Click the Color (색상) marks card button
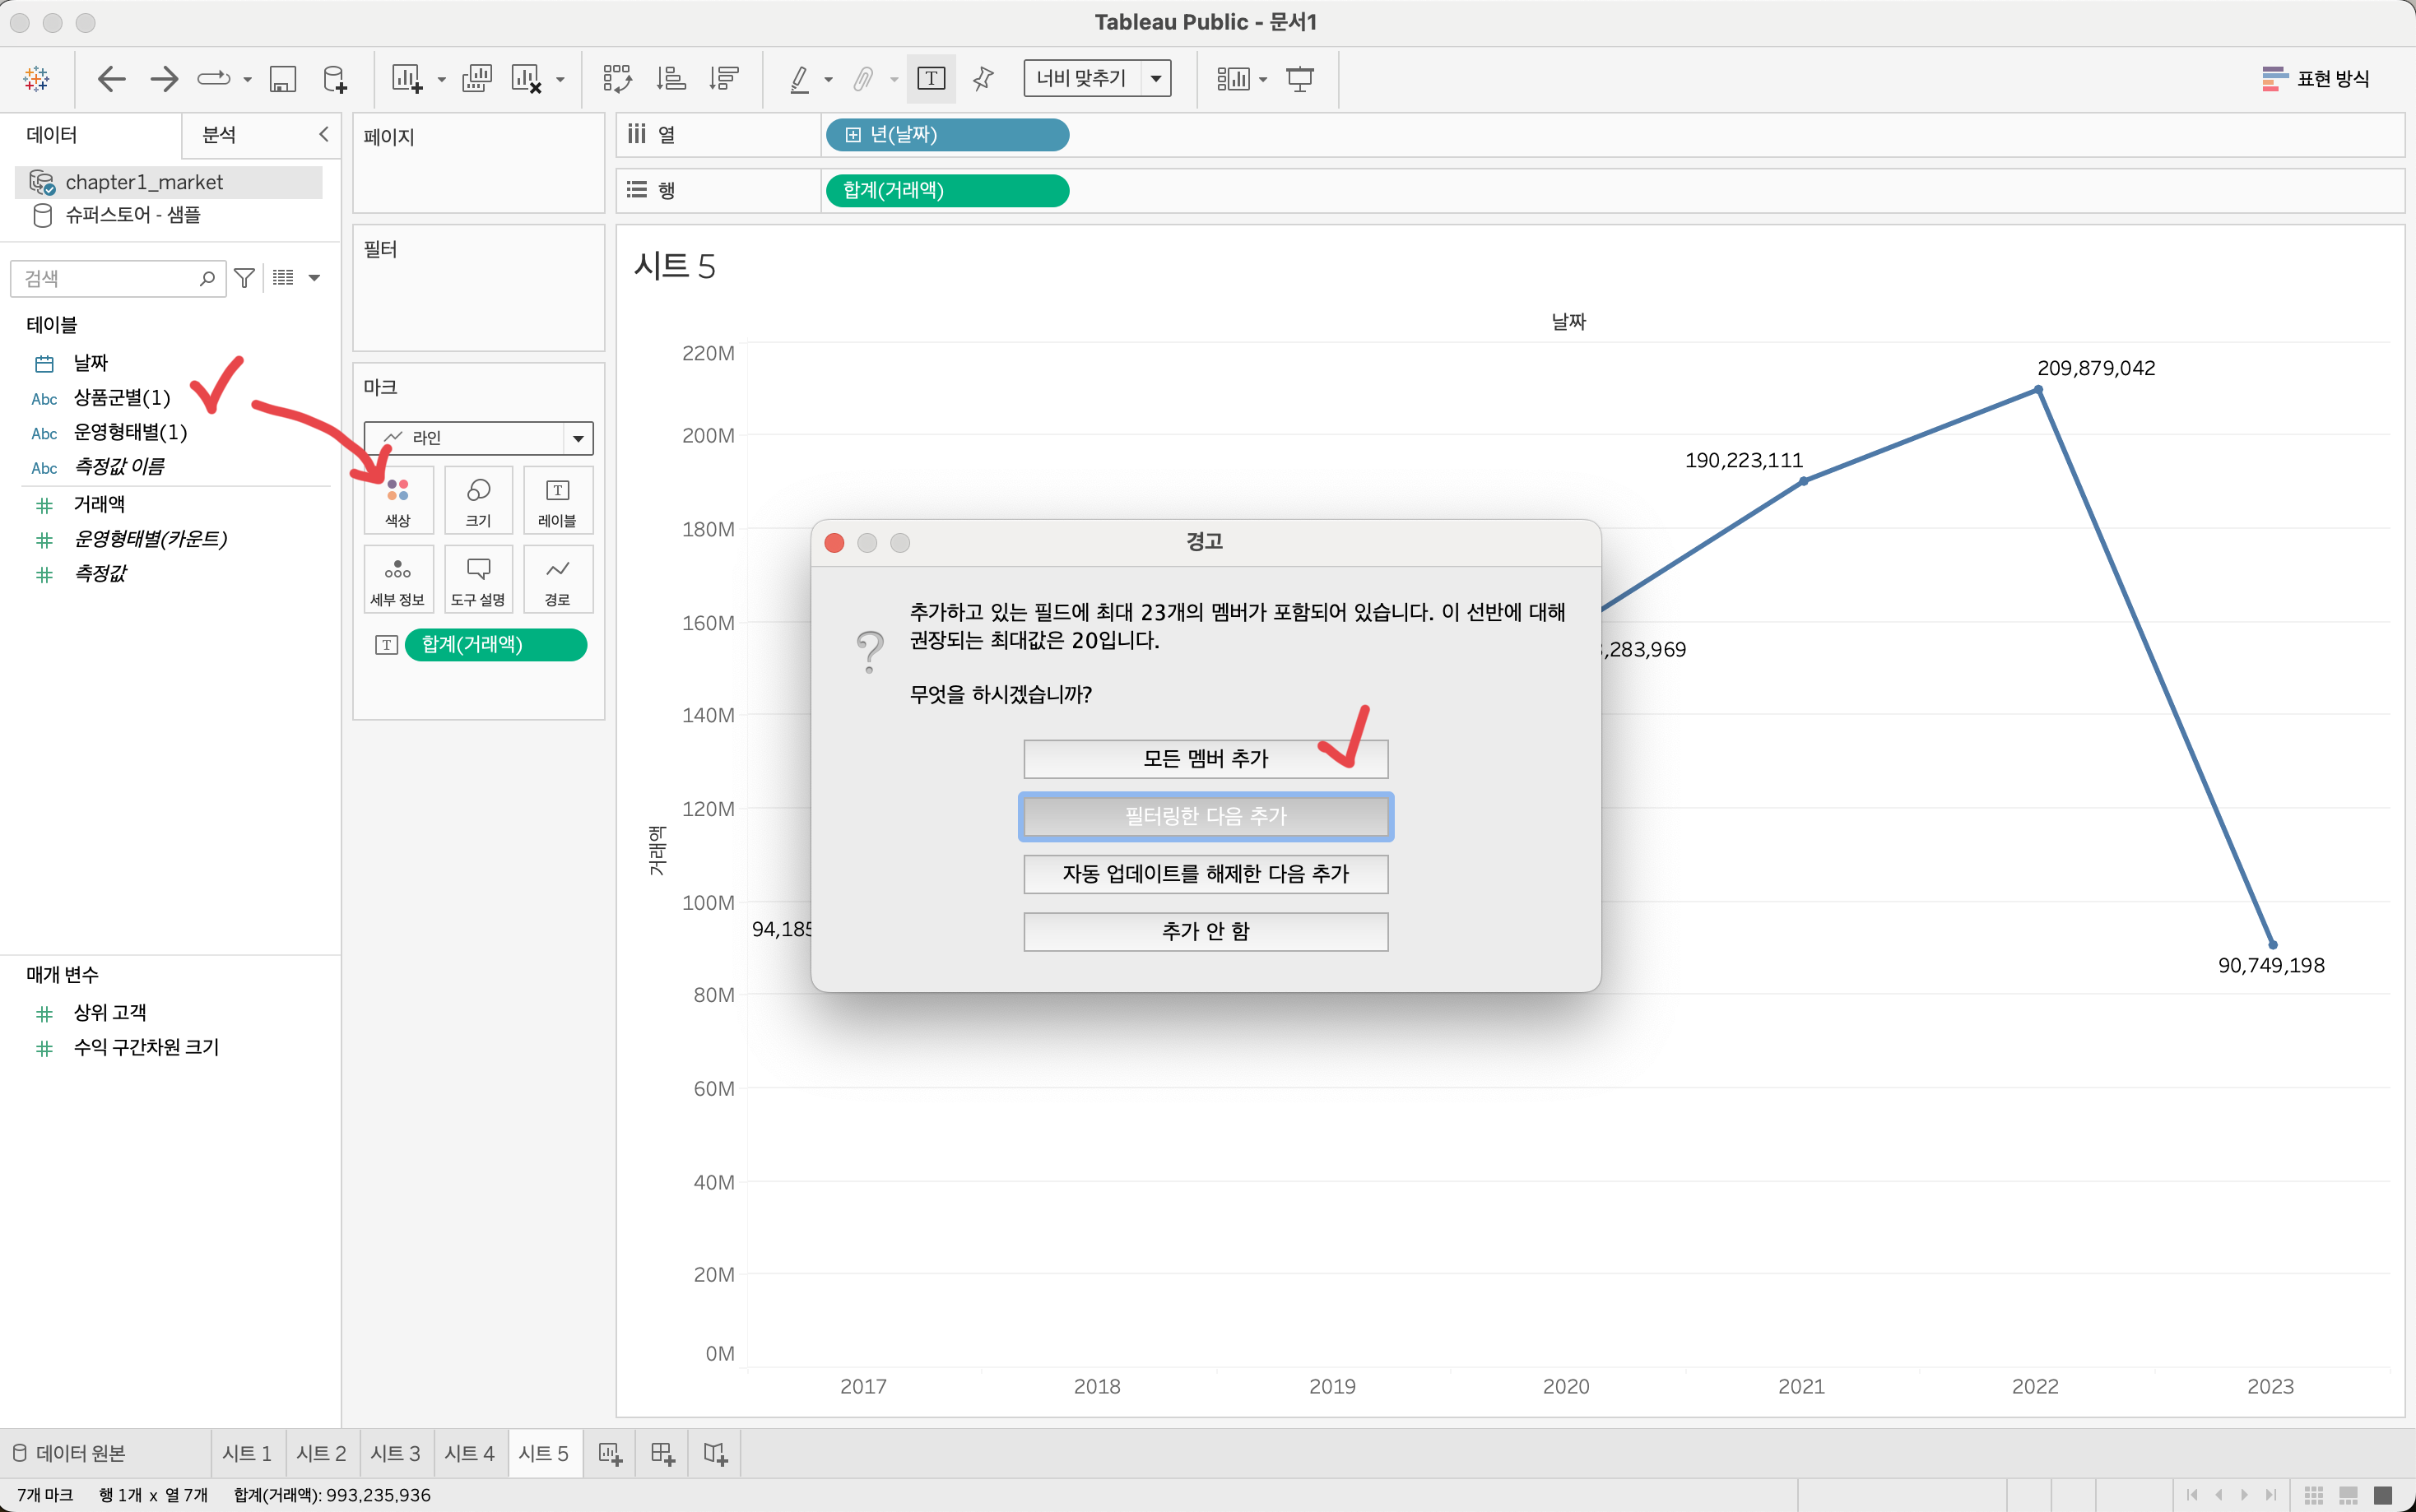The height and width of the screenshot is (1512, 2416). (x=397, y=500)
